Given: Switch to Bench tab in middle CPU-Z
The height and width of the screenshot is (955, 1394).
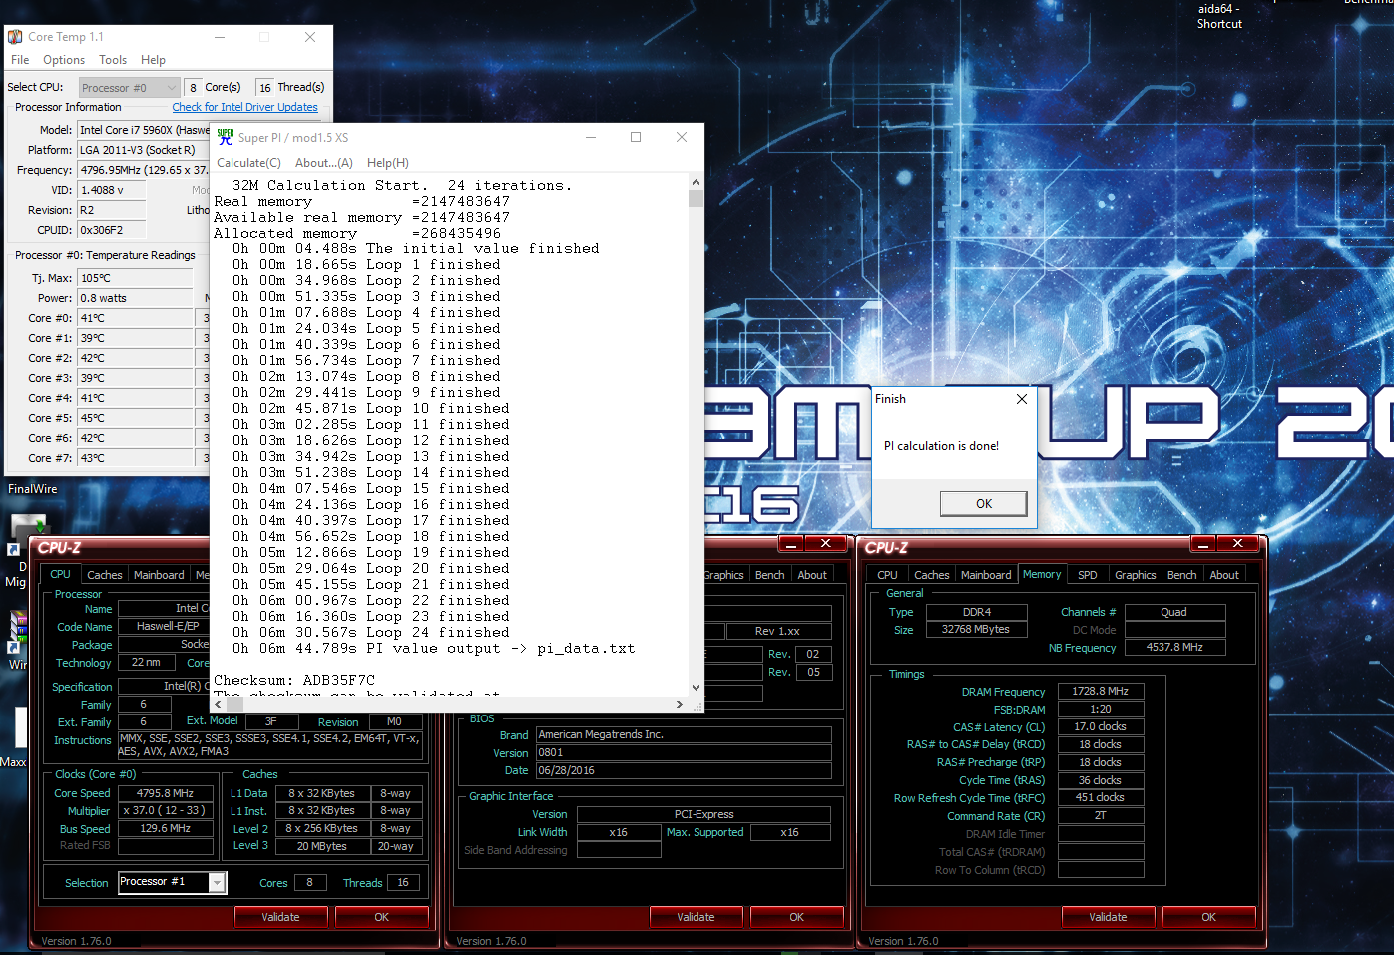Looking at the screenshot, I should (770, 575).
